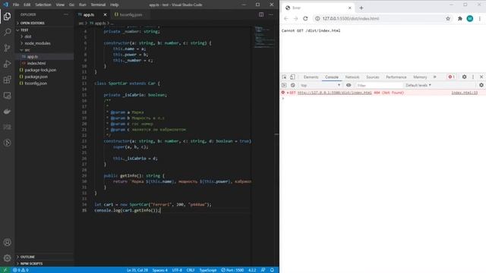The image size is (486, 273).
Task: Open the Search view in activity bar
Action: pyautogui.click(x=7, y=32)
